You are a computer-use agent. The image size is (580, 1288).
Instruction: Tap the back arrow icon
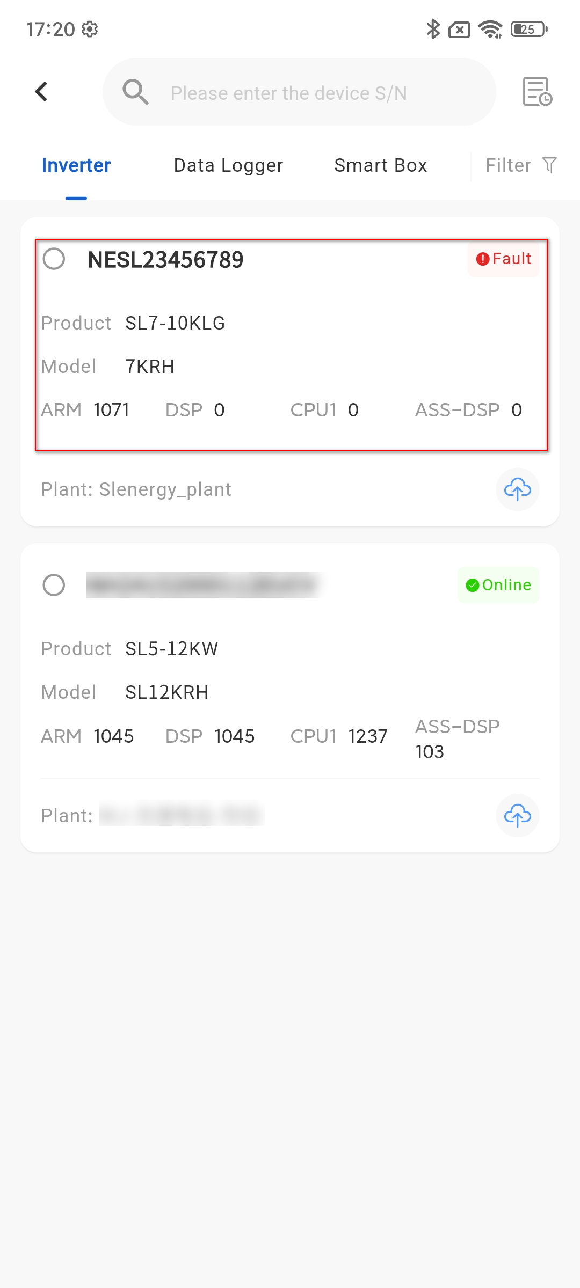tap(41, 92)
